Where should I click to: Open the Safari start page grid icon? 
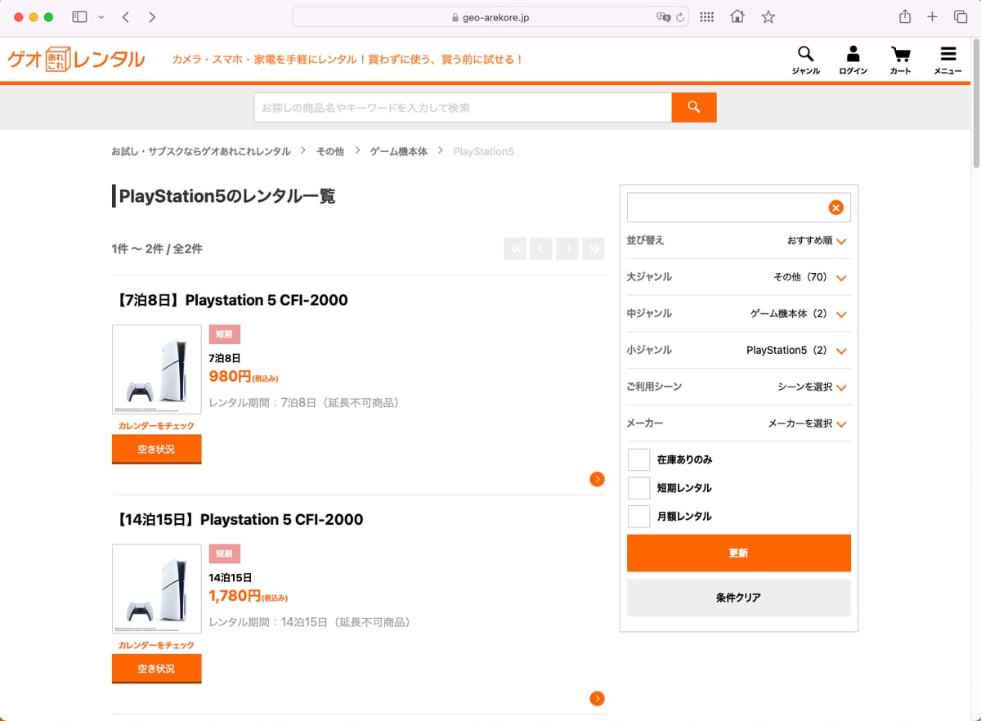[x=707, y=17]
